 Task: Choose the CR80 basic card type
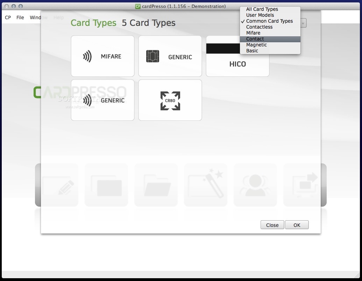[x=170, y=100]
